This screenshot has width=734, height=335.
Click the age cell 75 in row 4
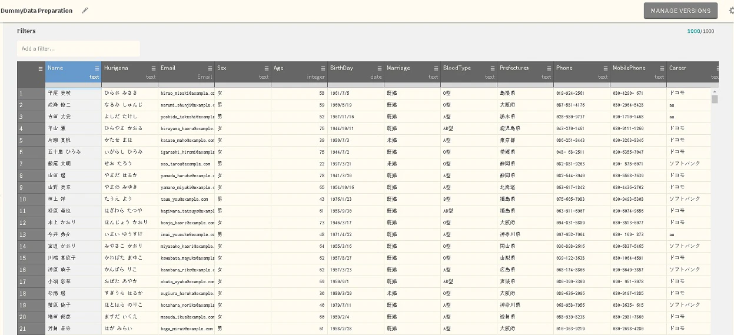[300, 128]
